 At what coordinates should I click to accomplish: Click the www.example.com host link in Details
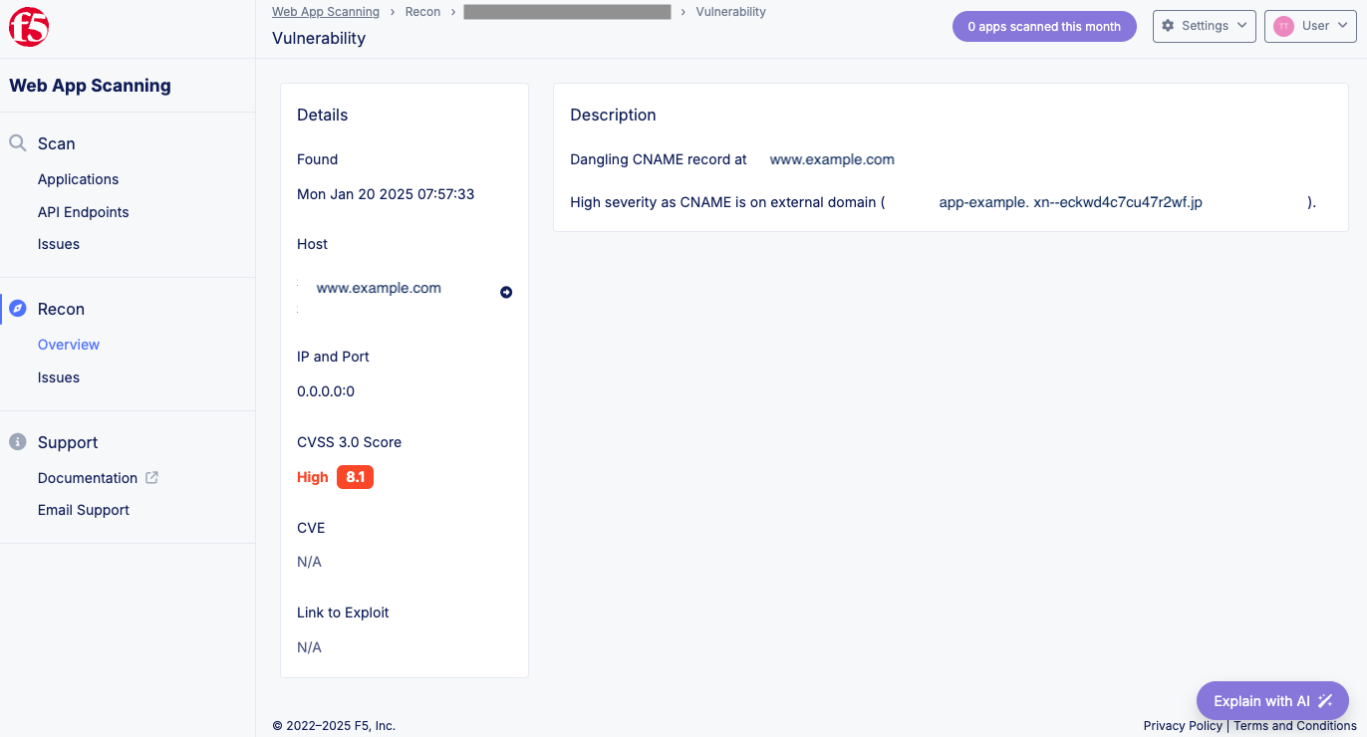(x=379, y=288)
